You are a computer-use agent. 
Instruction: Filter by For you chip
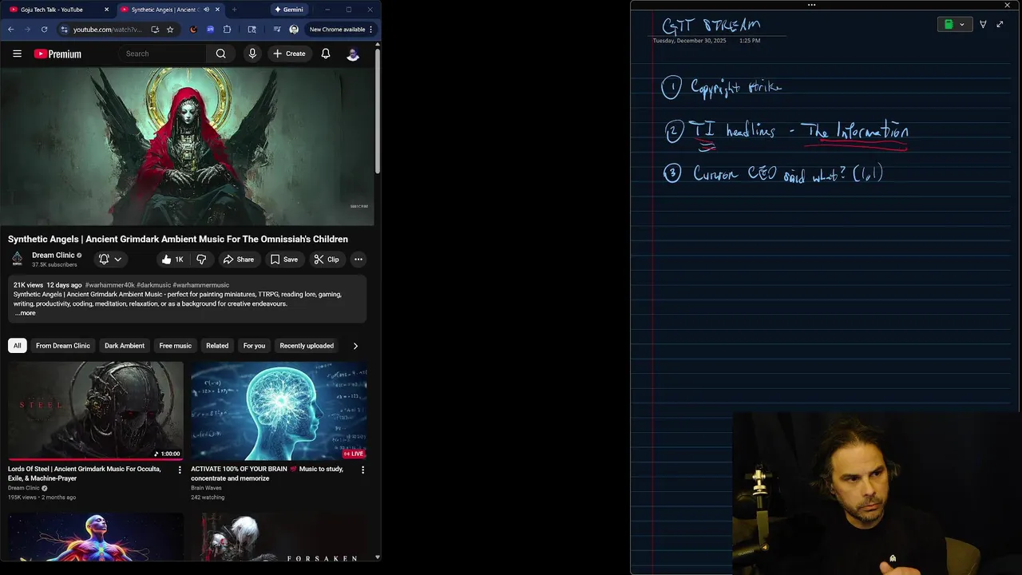tap(254, 346)
